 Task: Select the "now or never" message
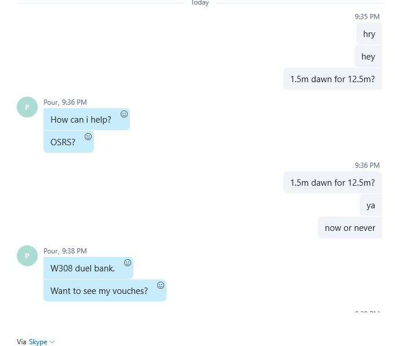pos(350,227)
